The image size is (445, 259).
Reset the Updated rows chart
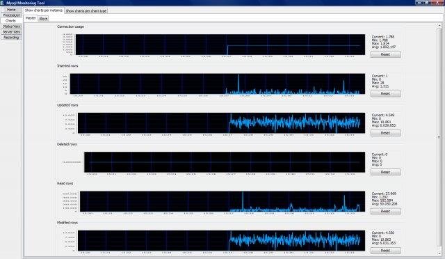point(385,133)
